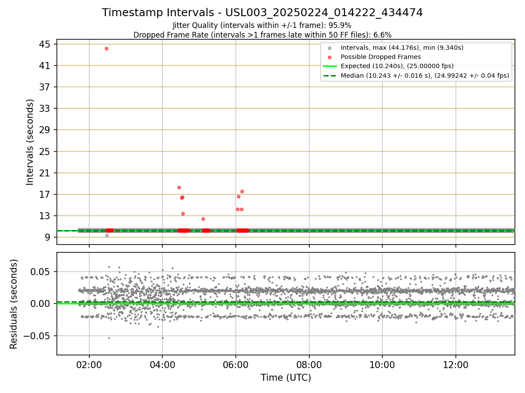Click the 37 tick label on intervals axis
The height and width of the screenshot is (393, 525).
(45, 87)
